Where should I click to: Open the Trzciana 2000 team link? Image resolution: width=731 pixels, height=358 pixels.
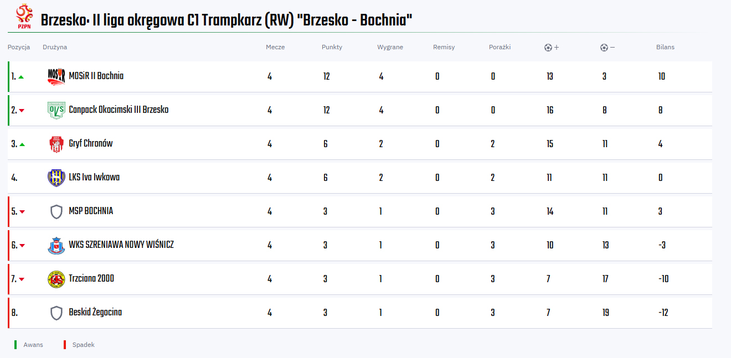pyautogui.click(x=91, y=279)
